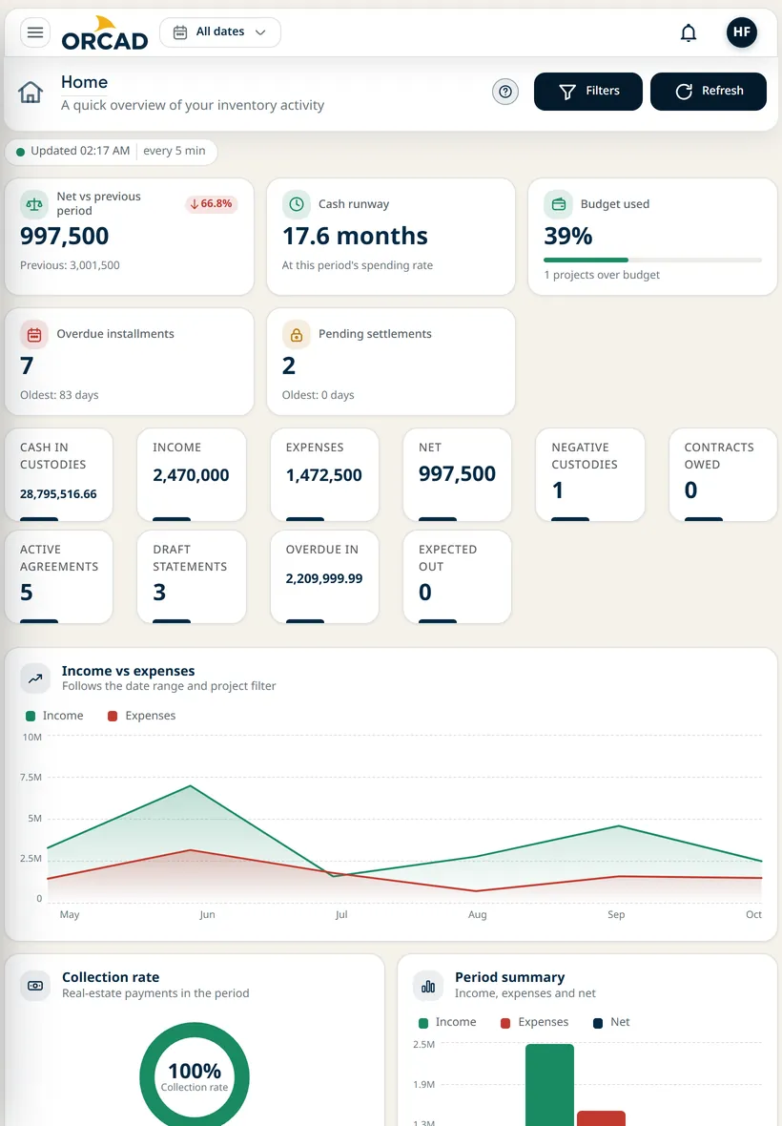
Task: Click the '1 projects over budget' text
Action: click(602, 275)
